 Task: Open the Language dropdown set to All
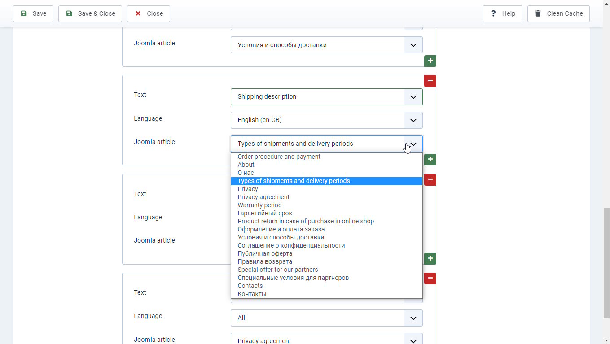pos(326,318)
